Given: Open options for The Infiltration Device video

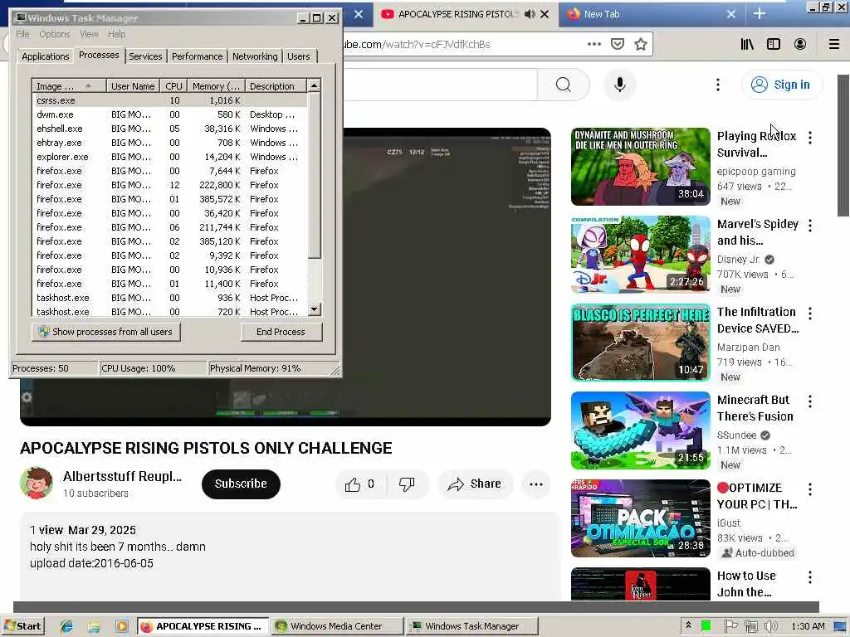Looking at the screenshot, I should [x=810, y=313].
